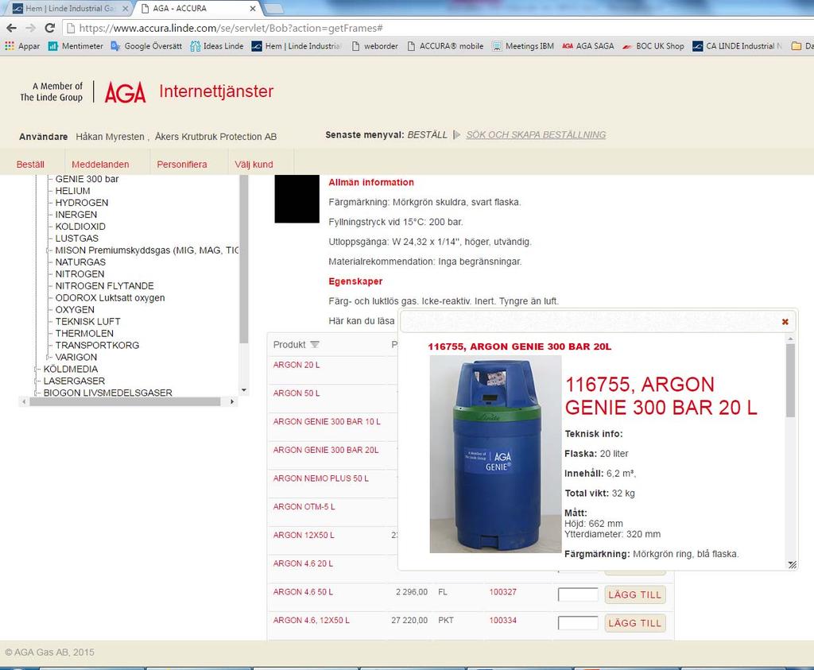Reload the page with refresh icon
The width and height of the screenshot is (814, 670).
point(50,28)
